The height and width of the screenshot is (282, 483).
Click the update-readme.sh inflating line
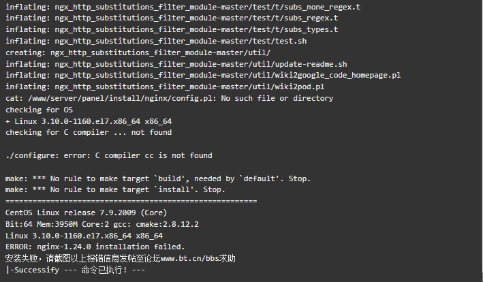[x=176, y=64]
